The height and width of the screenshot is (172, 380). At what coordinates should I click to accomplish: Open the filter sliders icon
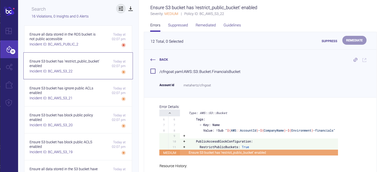tap(121, 9)
